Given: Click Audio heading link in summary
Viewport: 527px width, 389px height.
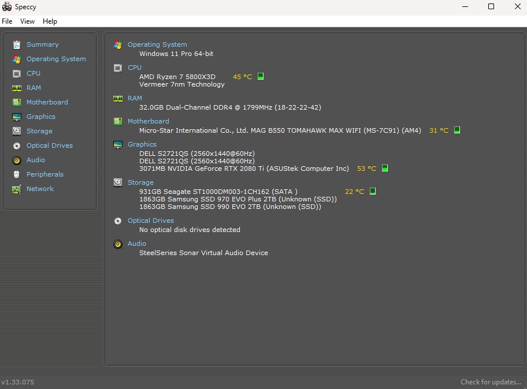Looking at the screenshot, I should (137, 244).
